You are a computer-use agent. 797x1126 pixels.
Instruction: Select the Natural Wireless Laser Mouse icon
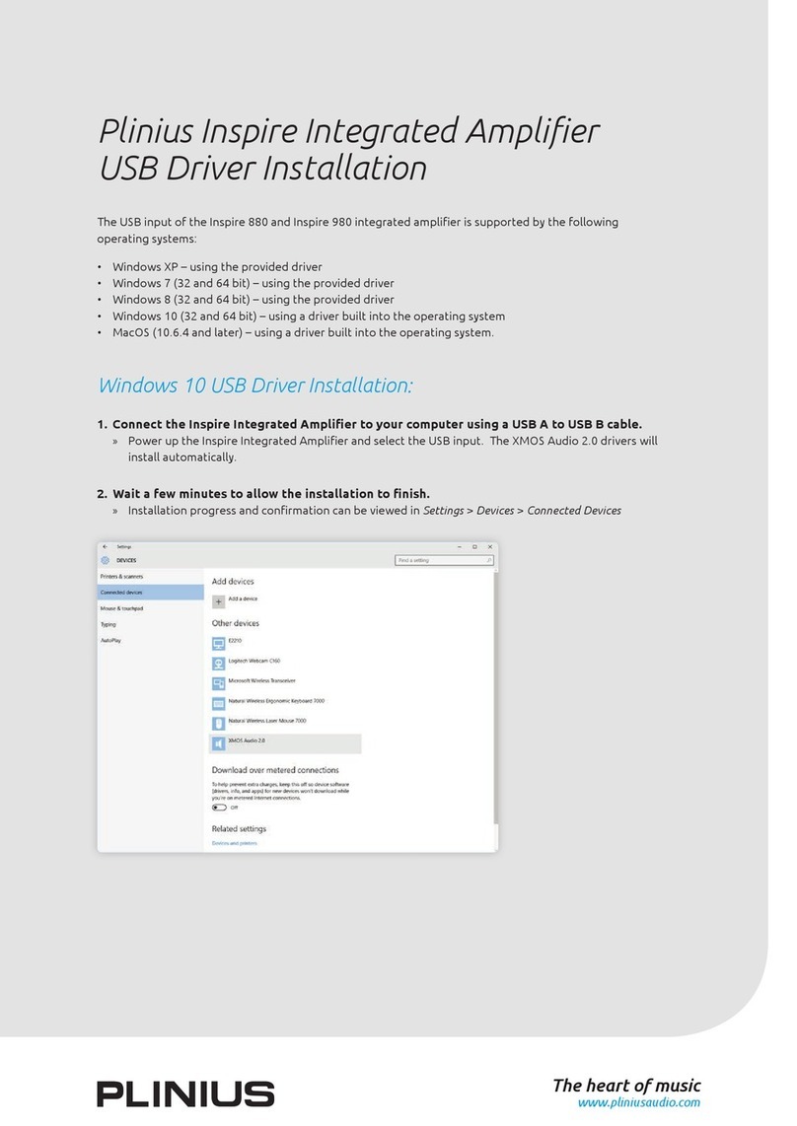pos(218,724)
